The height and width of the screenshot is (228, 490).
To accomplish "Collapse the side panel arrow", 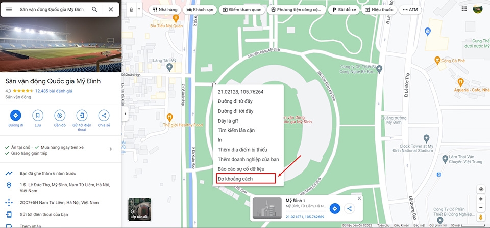I will (x=125, y=113).
